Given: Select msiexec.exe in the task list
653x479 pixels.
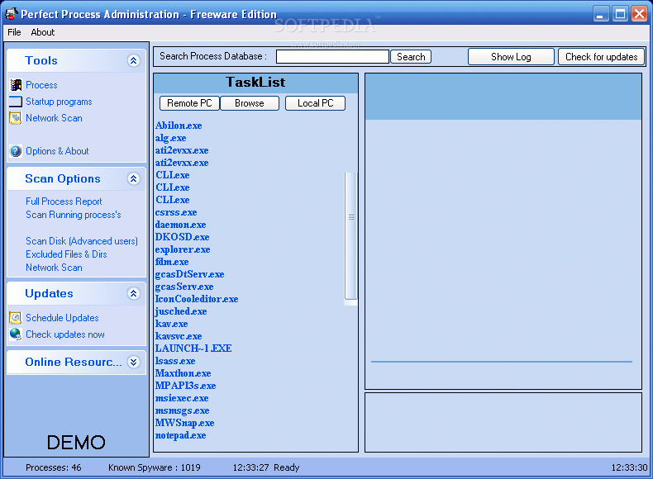Looking at the screenshot, I should click(182, 398).
